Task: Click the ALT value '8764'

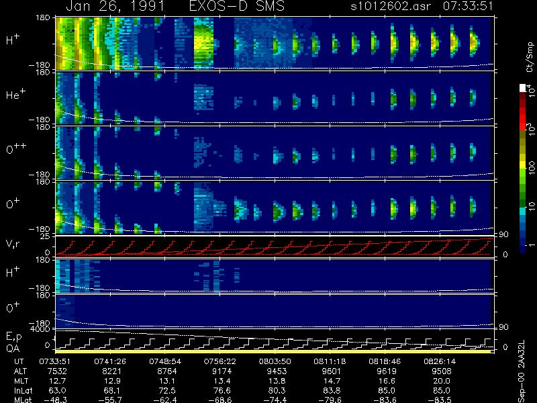Action: click(x=166, y=371)
